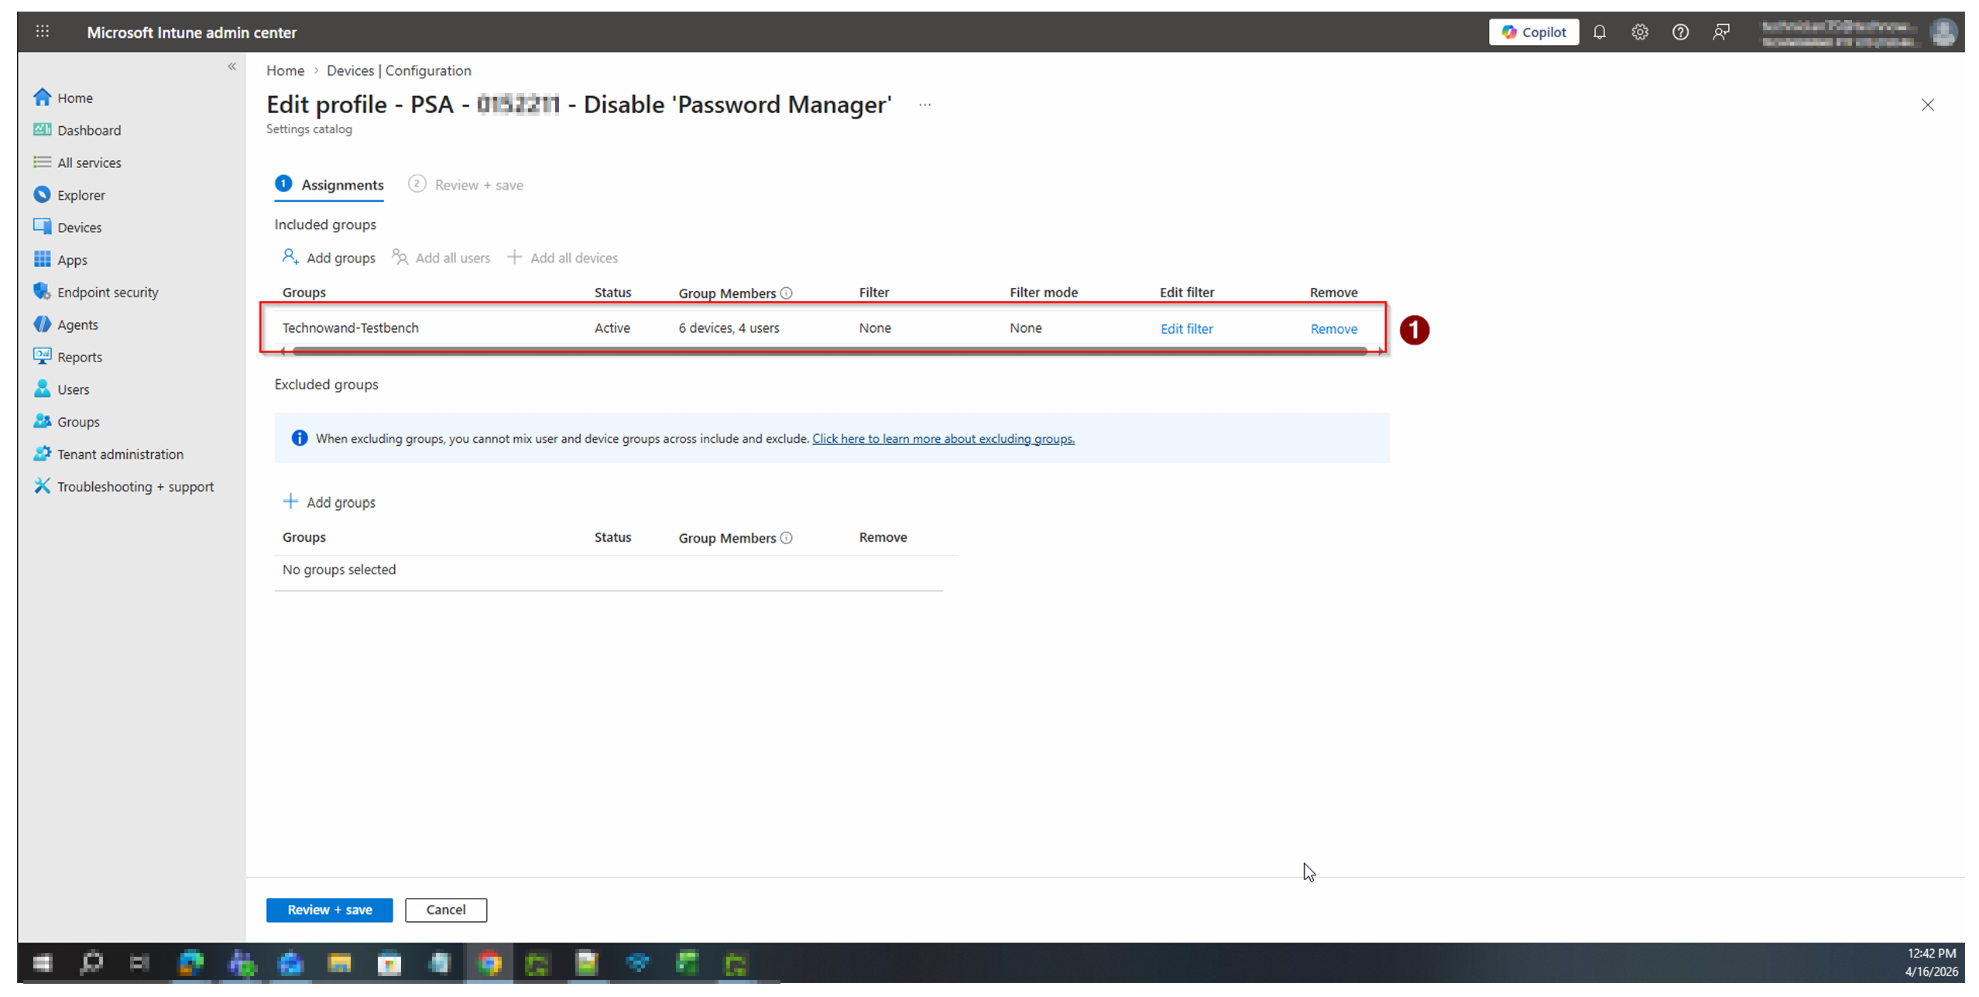The height and width of the screenshot is (997, 1979).
Task: Open the help question mark icon
Action: tap(1679, 32)
